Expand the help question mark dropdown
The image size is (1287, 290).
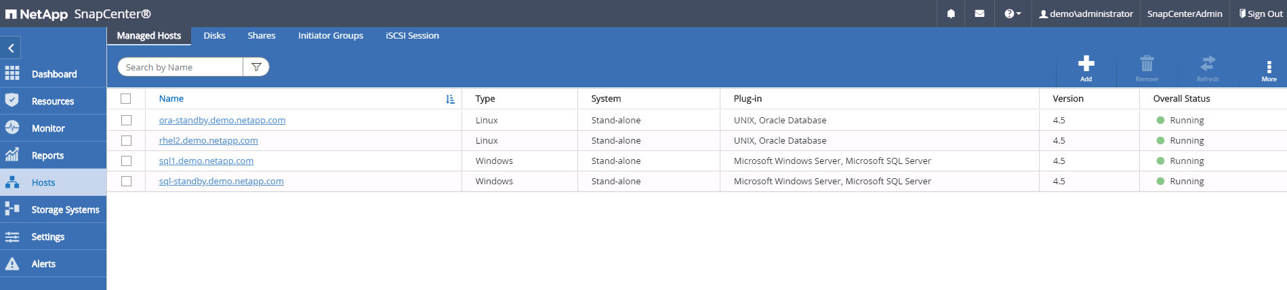click(x=1012, y=14)
